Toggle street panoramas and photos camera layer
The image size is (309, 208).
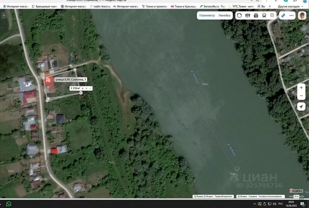(x=256, y=16)
